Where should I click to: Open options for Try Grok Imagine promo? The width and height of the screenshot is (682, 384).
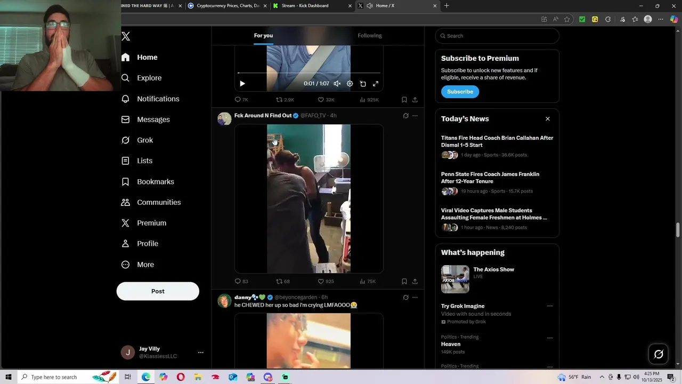tap(550, 306)
